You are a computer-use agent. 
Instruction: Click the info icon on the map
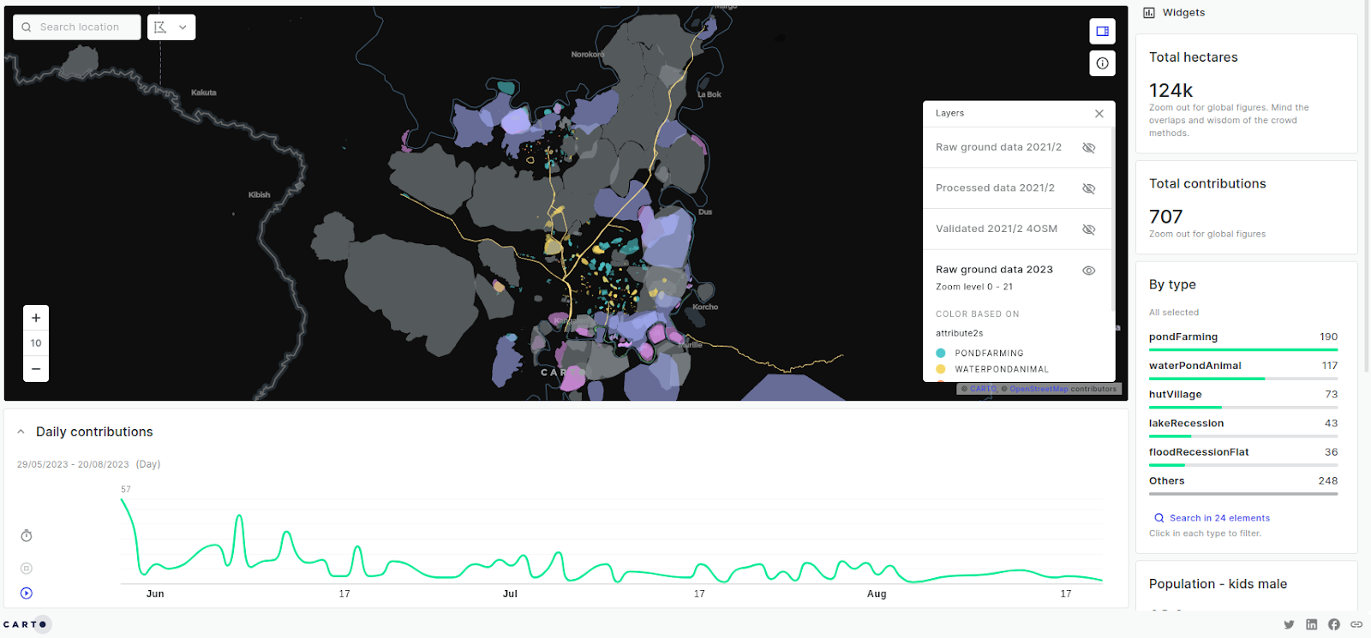coord(1102,63)
